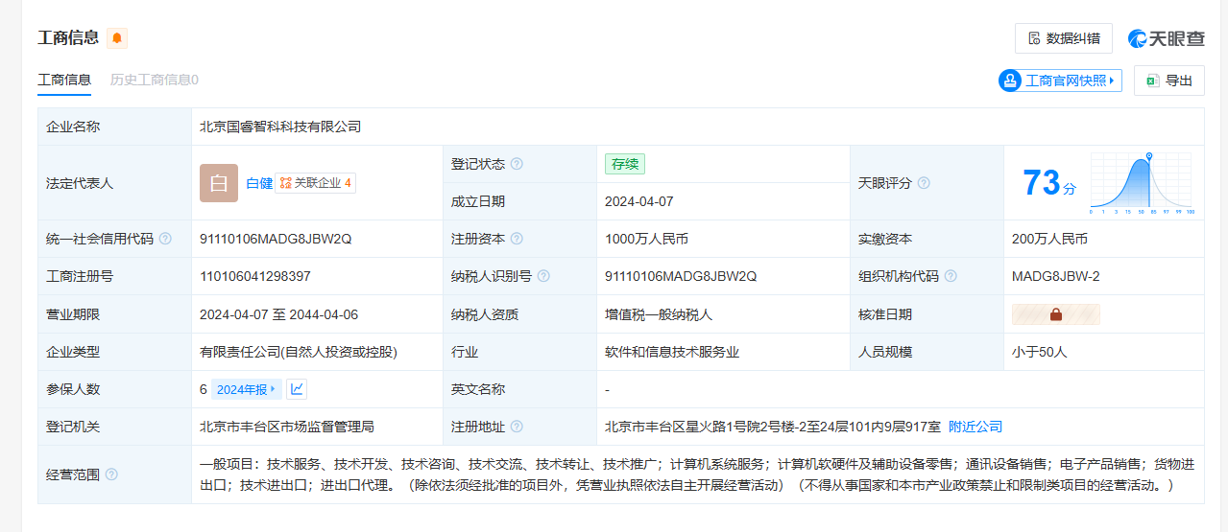1228x532 pixels.
Task: Click the 白 avatar thumbnail
Action: [219, 183]
